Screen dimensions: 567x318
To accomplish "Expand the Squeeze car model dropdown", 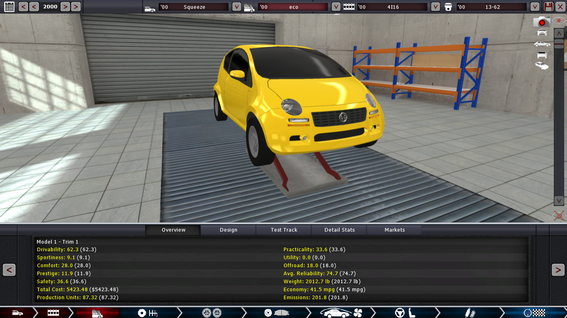I will click(x=237, y=7).
